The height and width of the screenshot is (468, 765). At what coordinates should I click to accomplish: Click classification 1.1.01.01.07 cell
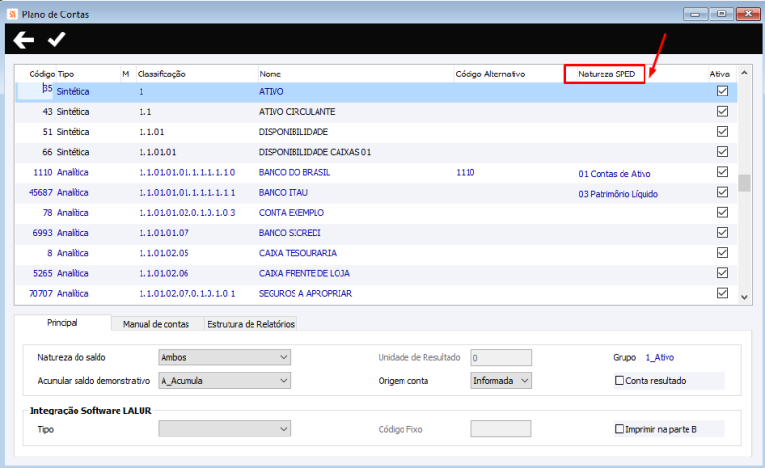click(164, 233)
